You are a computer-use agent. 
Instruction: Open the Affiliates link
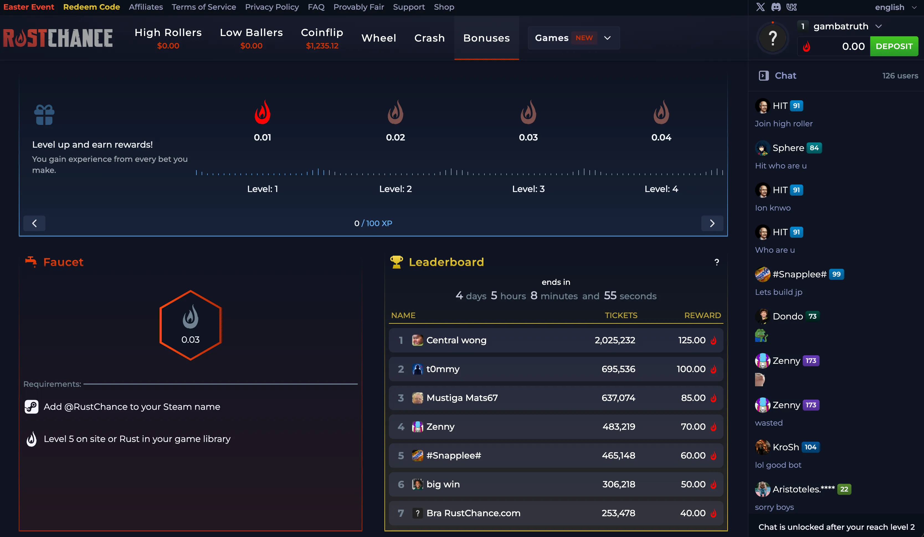click(146, 7)
